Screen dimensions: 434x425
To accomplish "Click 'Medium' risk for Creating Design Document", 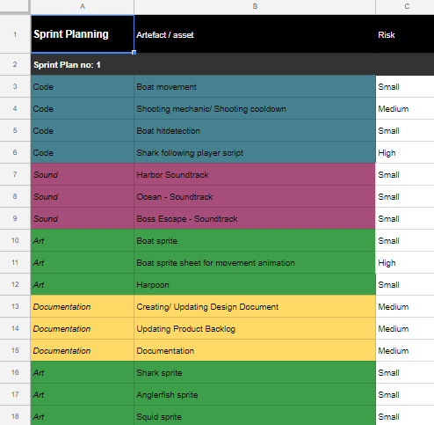I will (x=405, y=306).
